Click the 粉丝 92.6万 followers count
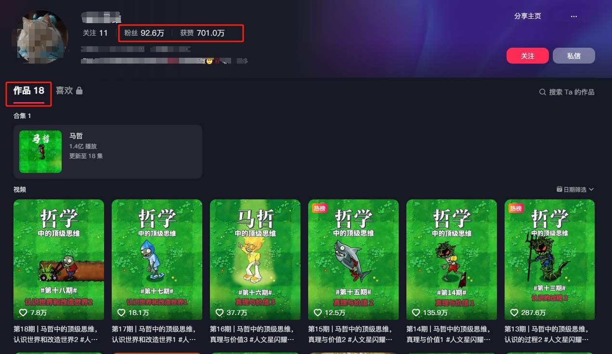Viewport: 612px width, 354px height. [144, 33]
